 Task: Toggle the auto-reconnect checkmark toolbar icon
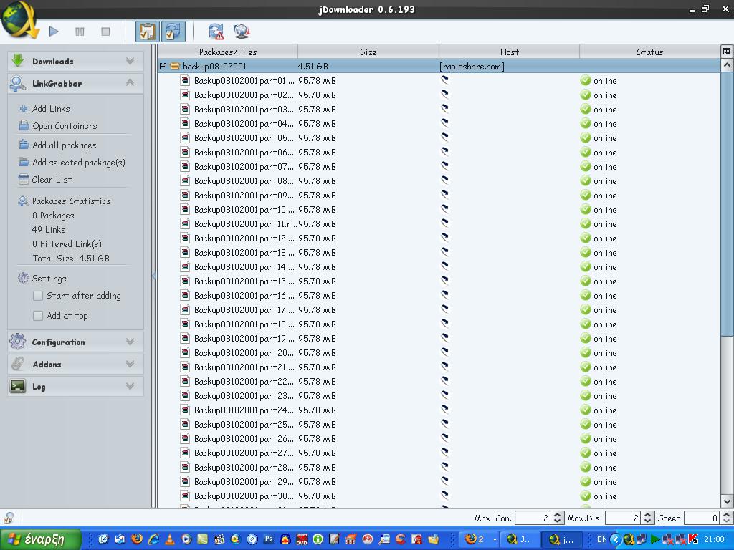point(173,32)
